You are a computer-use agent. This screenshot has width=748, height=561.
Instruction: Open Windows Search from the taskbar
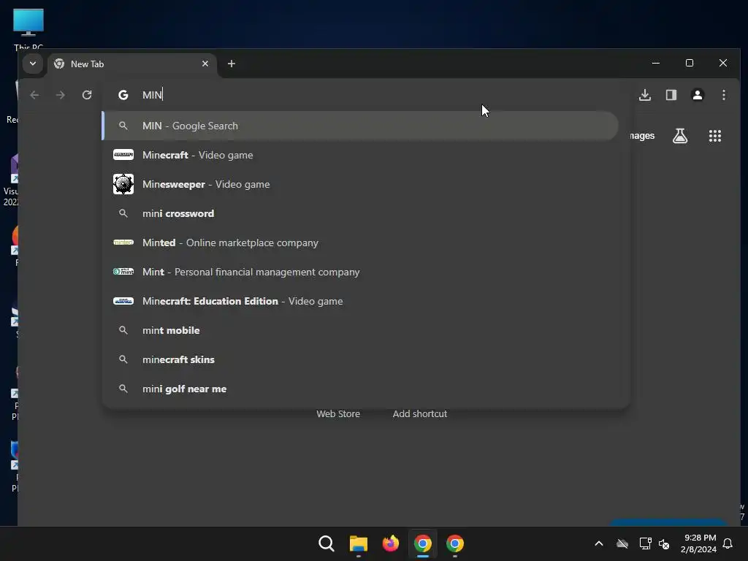tap(327, 543)
